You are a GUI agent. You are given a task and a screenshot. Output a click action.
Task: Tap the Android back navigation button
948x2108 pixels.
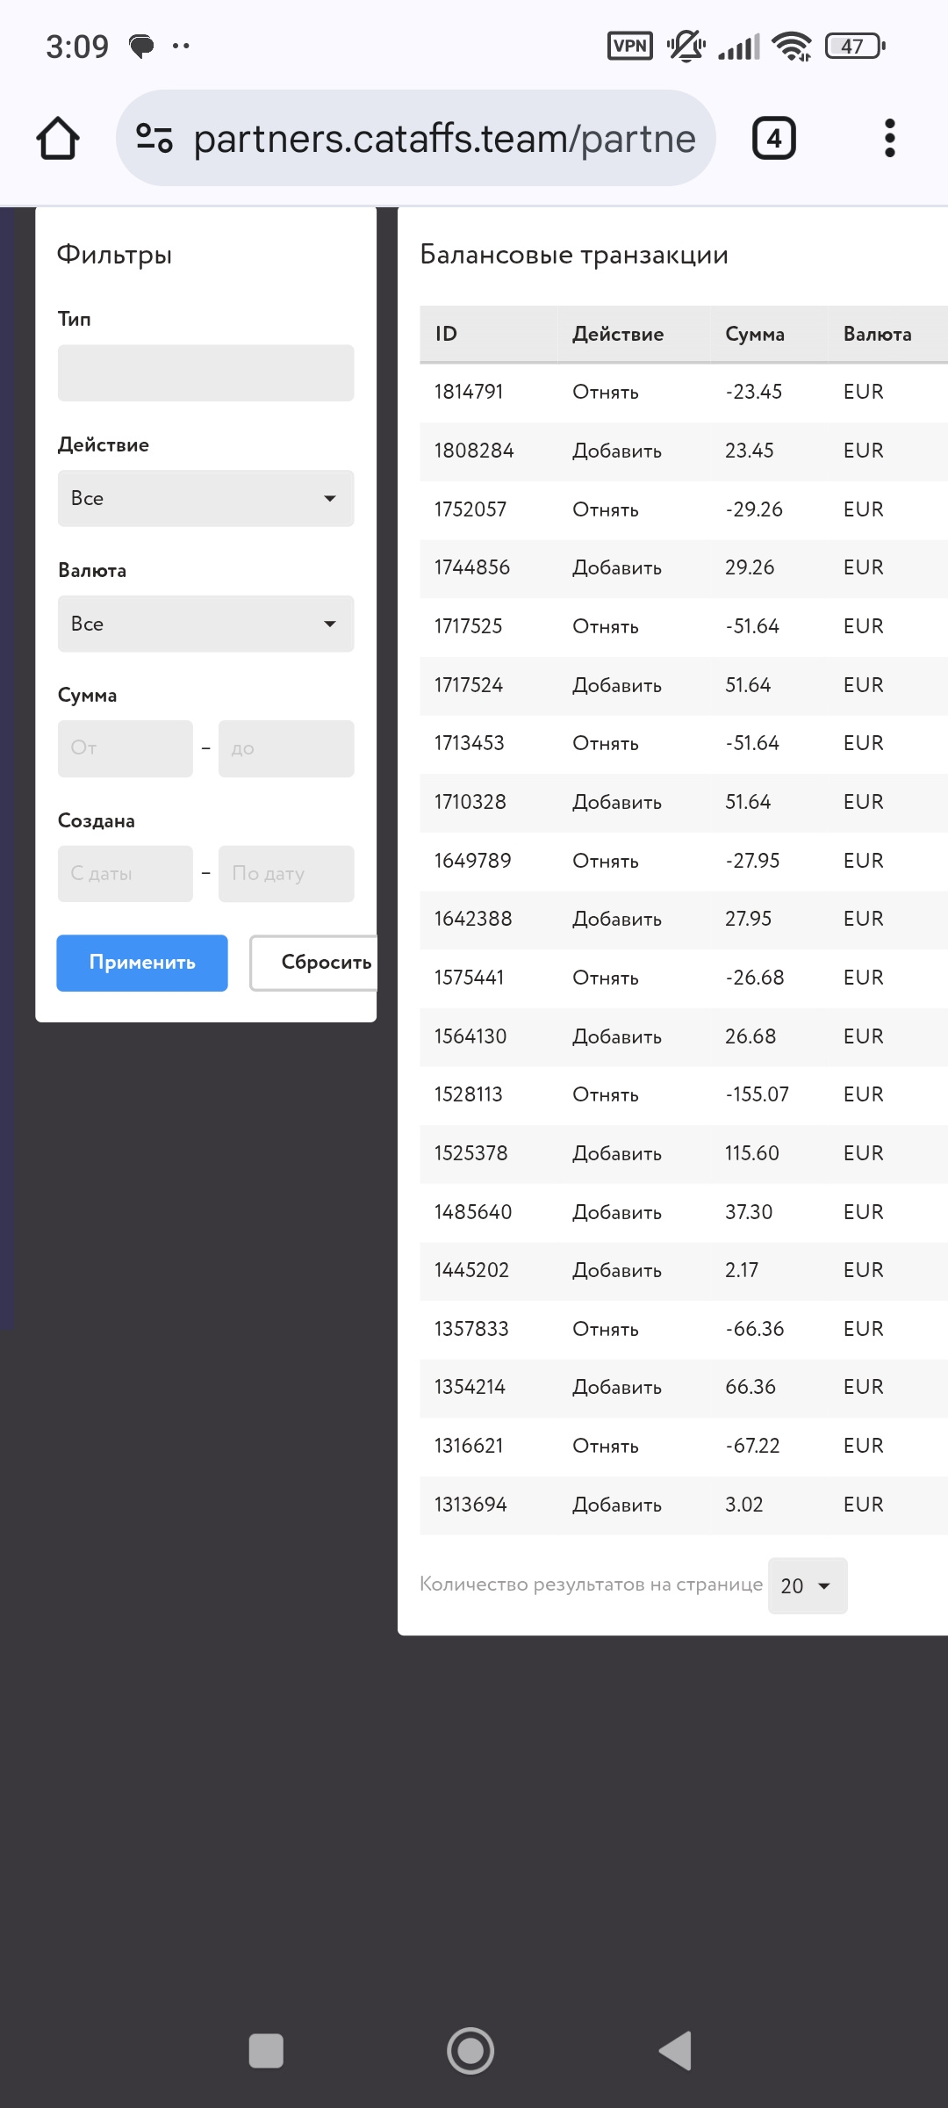(676, 2051)
